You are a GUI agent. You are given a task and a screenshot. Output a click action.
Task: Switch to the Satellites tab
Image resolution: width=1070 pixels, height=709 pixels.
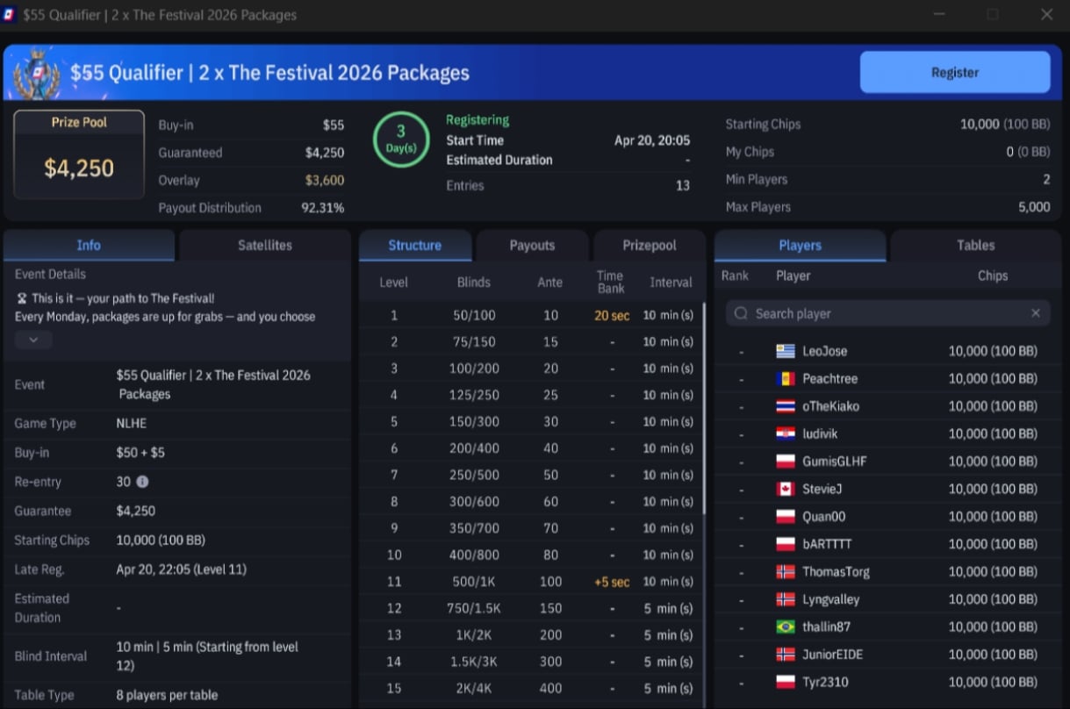tap(264, 246)
